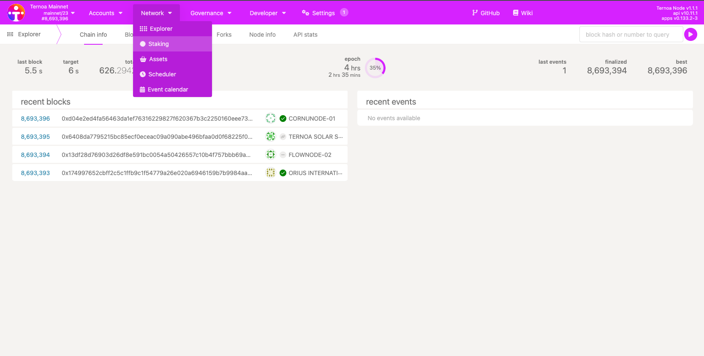Click the epoch 35% progress circle
The width and height of the screenshot is (704, 356).
pyautogui.click(x=375, y=68)
